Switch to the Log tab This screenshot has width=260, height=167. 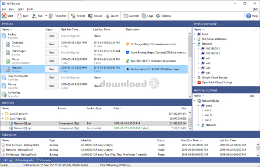click(8, 160)
